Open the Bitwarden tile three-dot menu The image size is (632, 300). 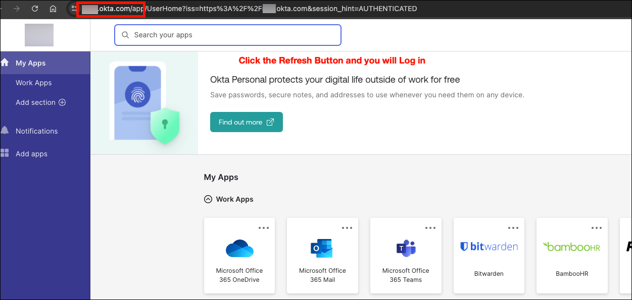[513, 228]
